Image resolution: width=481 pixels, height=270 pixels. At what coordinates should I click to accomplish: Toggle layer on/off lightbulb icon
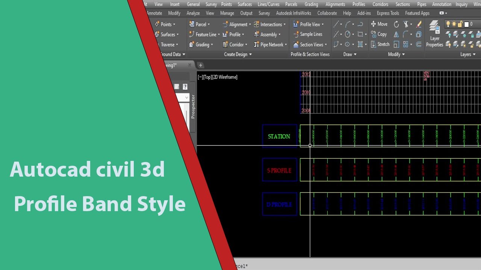[448, 24]
